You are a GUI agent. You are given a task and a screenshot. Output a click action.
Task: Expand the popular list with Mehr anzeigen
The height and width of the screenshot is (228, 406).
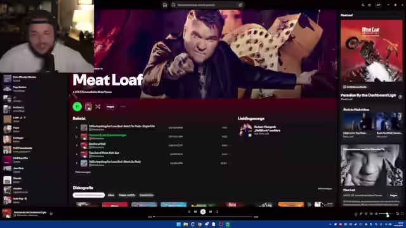point(83,172)
